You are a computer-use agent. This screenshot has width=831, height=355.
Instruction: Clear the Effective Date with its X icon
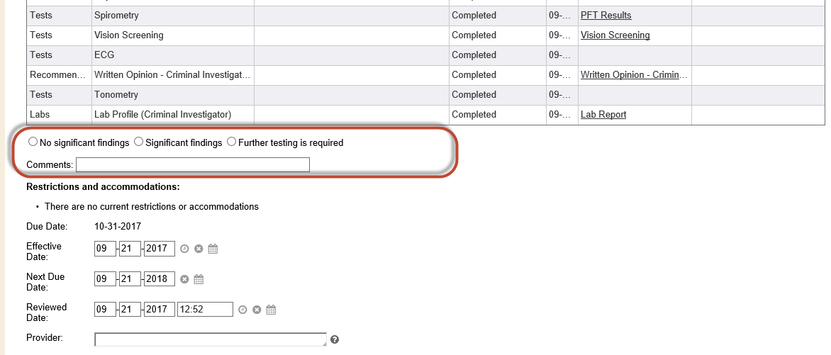pyautogui.click(x=199, y=249)
